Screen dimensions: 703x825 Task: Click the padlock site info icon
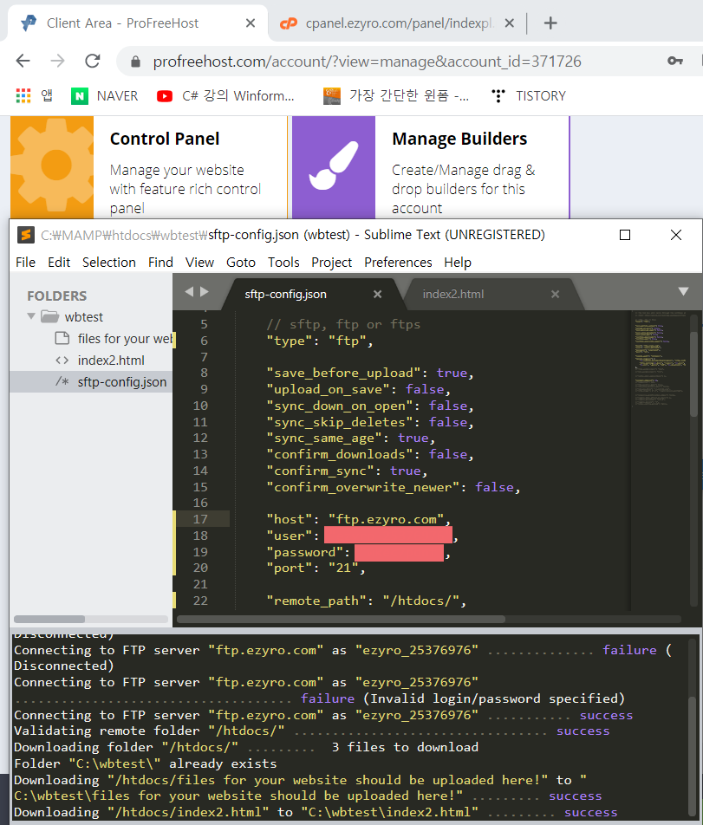click(135, 62)
